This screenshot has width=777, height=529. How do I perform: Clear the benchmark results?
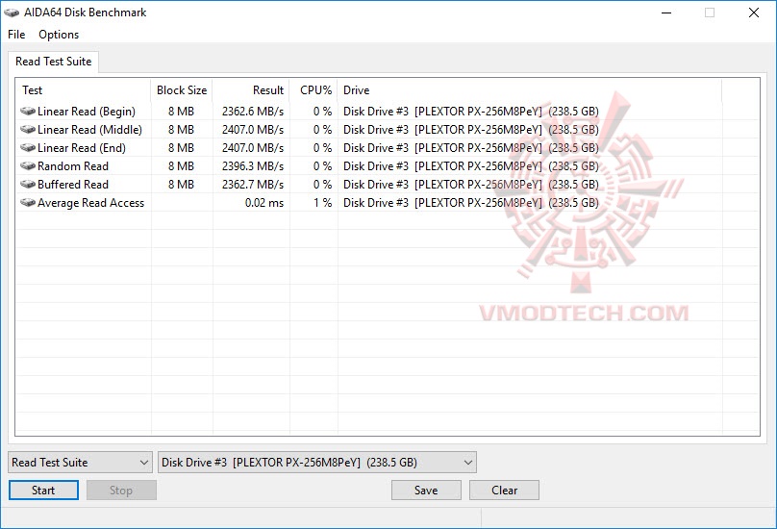pos(505,491)
